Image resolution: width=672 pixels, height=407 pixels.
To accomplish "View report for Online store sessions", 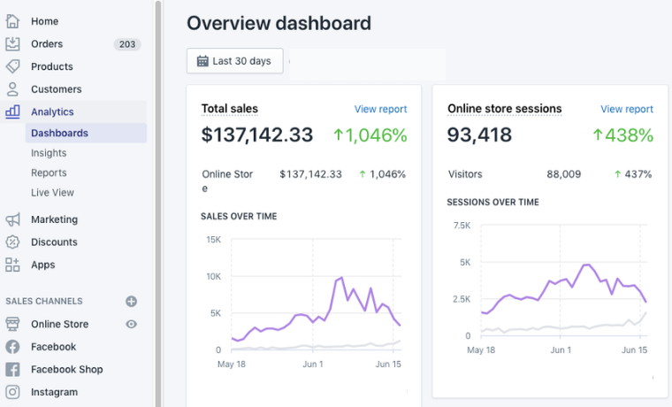I will tap(626, 109).
